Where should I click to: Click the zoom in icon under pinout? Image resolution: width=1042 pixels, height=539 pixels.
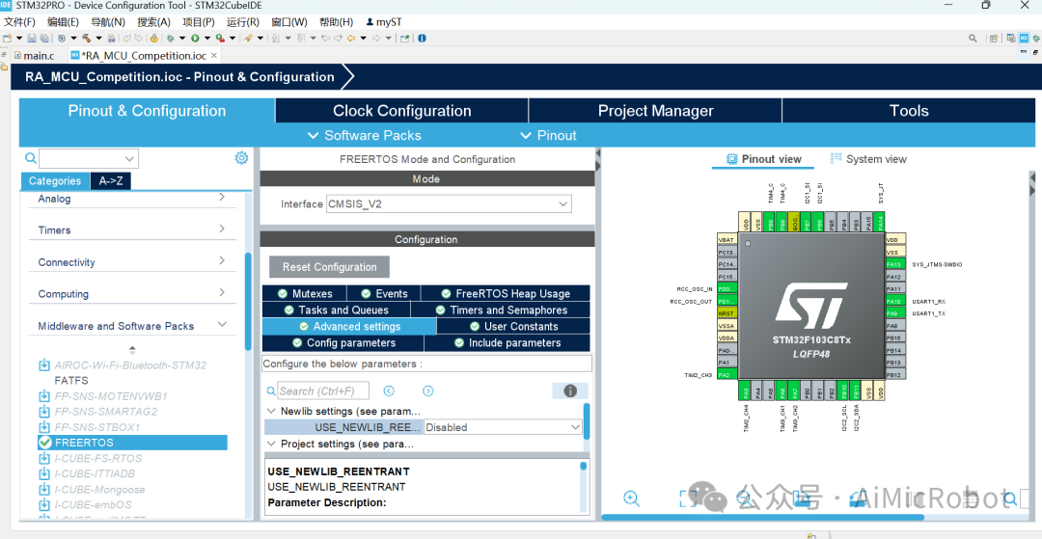[x=631, y=498]
